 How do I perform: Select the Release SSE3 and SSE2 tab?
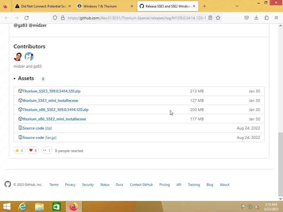(168, 6)
